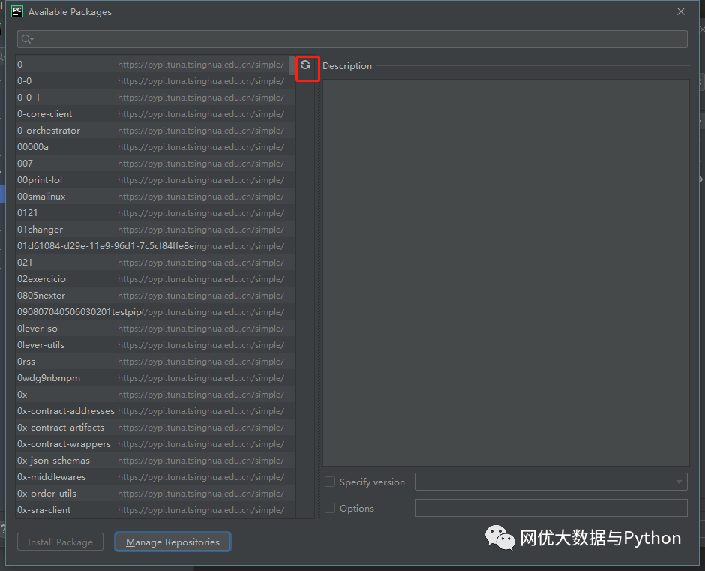This screenshot has width=705, height=571.
Task: Click the Options text input field
Action: [x=550, y=508]
